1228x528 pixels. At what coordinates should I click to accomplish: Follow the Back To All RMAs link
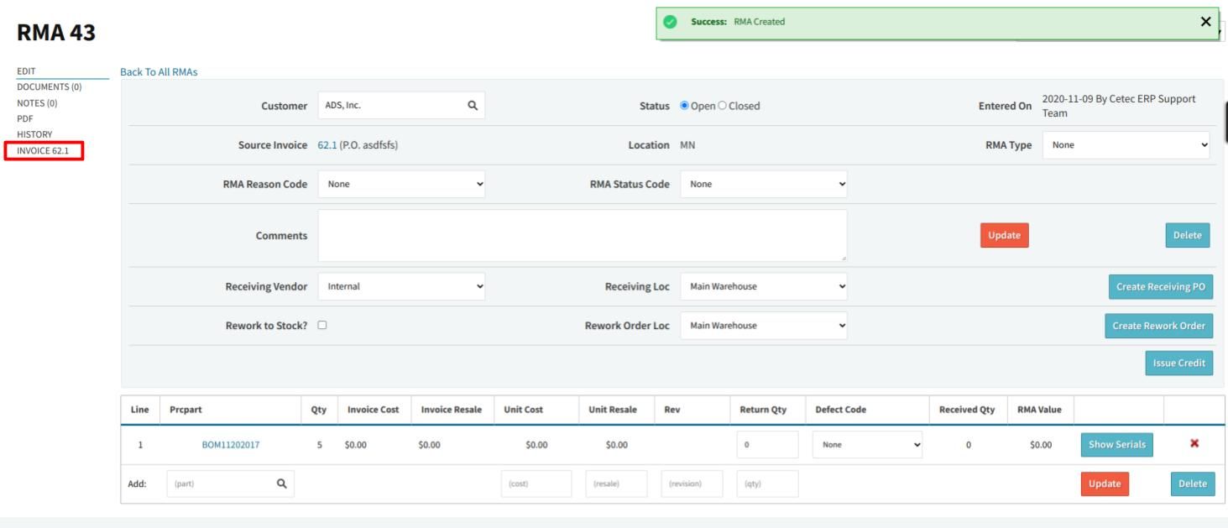point(159,72)
